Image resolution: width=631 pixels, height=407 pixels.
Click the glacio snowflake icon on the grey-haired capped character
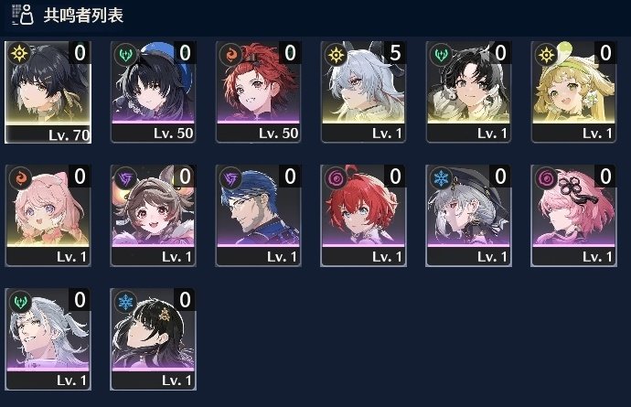[x=442, y=178]
